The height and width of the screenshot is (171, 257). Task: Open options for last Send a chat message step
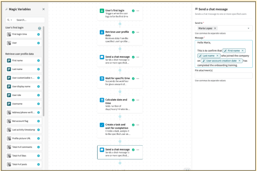(138, 150)
